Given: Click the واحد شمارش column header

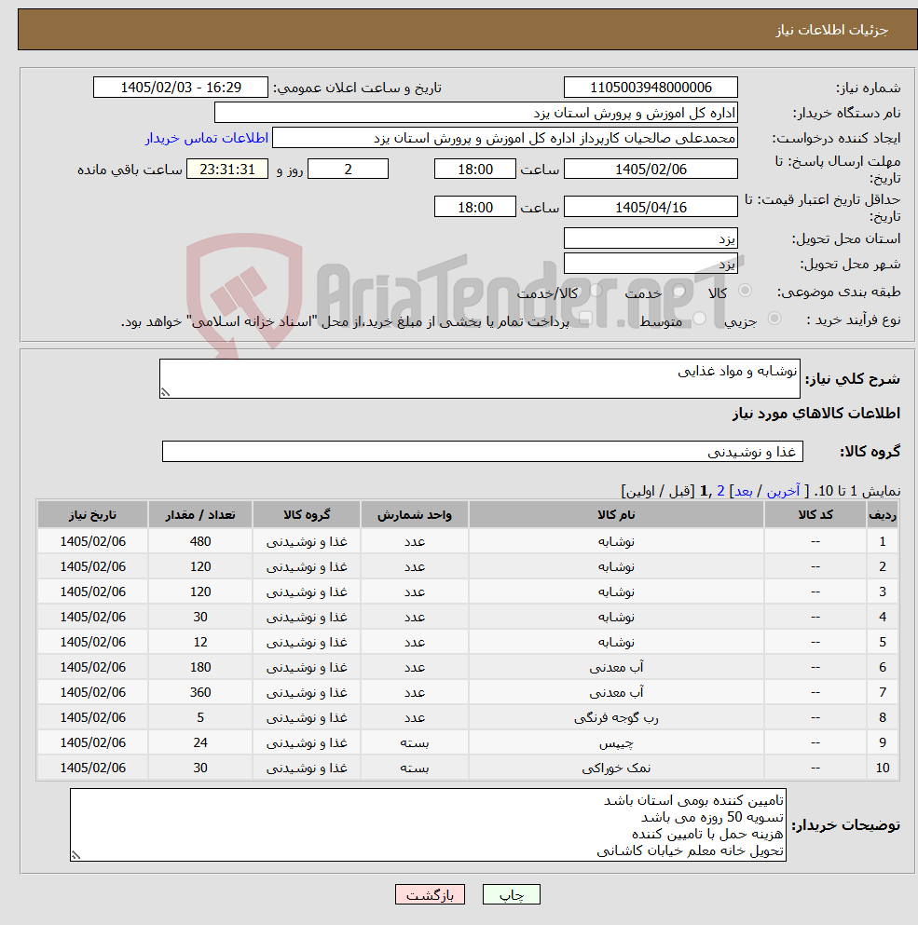Looking at the screenshot, I should click(415, 514).
